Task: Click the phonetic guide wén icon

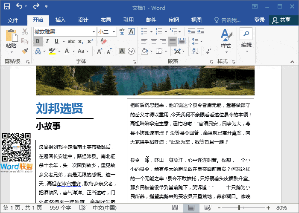Action: pos(122,32)
